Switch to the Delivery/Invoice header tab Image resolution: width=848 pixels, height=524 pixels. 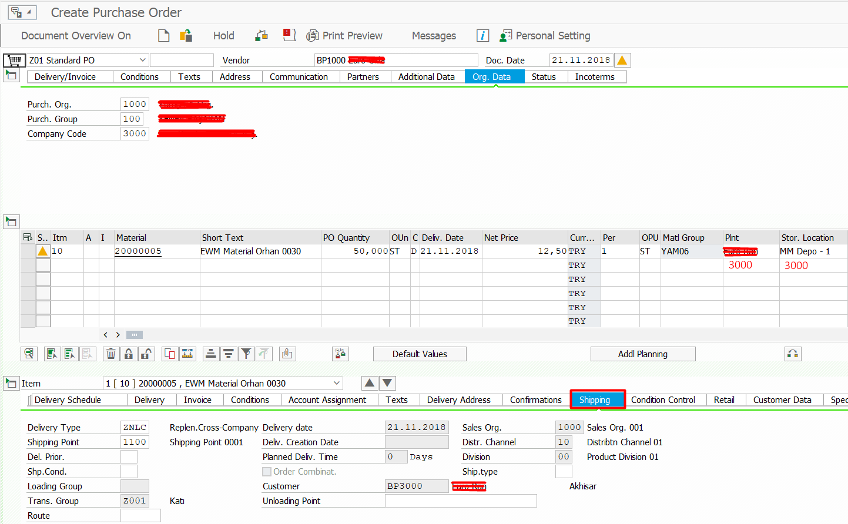click(x=70, y=77)
